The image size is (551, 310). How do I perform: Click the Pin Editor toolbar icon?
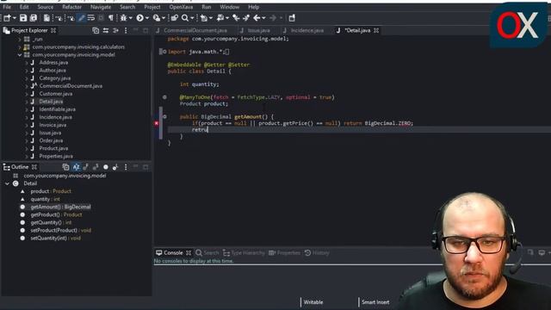292,18
